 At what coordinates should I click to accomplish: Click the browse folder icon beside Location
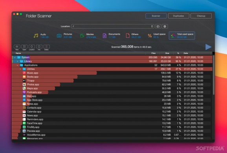pos(158,26)
